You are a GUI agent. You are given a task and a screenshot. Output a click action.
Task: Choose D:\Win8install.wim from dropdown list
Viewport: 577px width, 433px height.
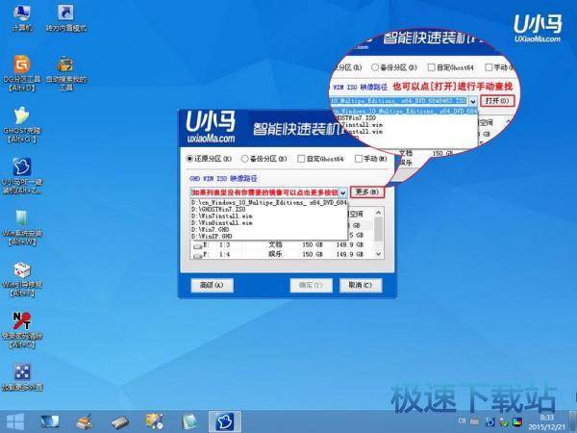point(269,223)
